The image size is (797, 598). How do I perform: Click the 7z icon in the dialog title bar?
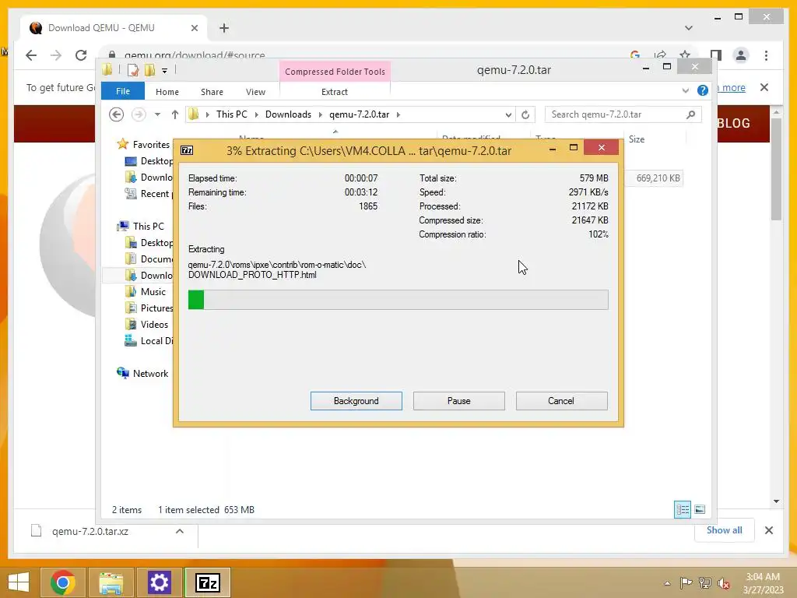pyautogui.click(x=187, y=150)
